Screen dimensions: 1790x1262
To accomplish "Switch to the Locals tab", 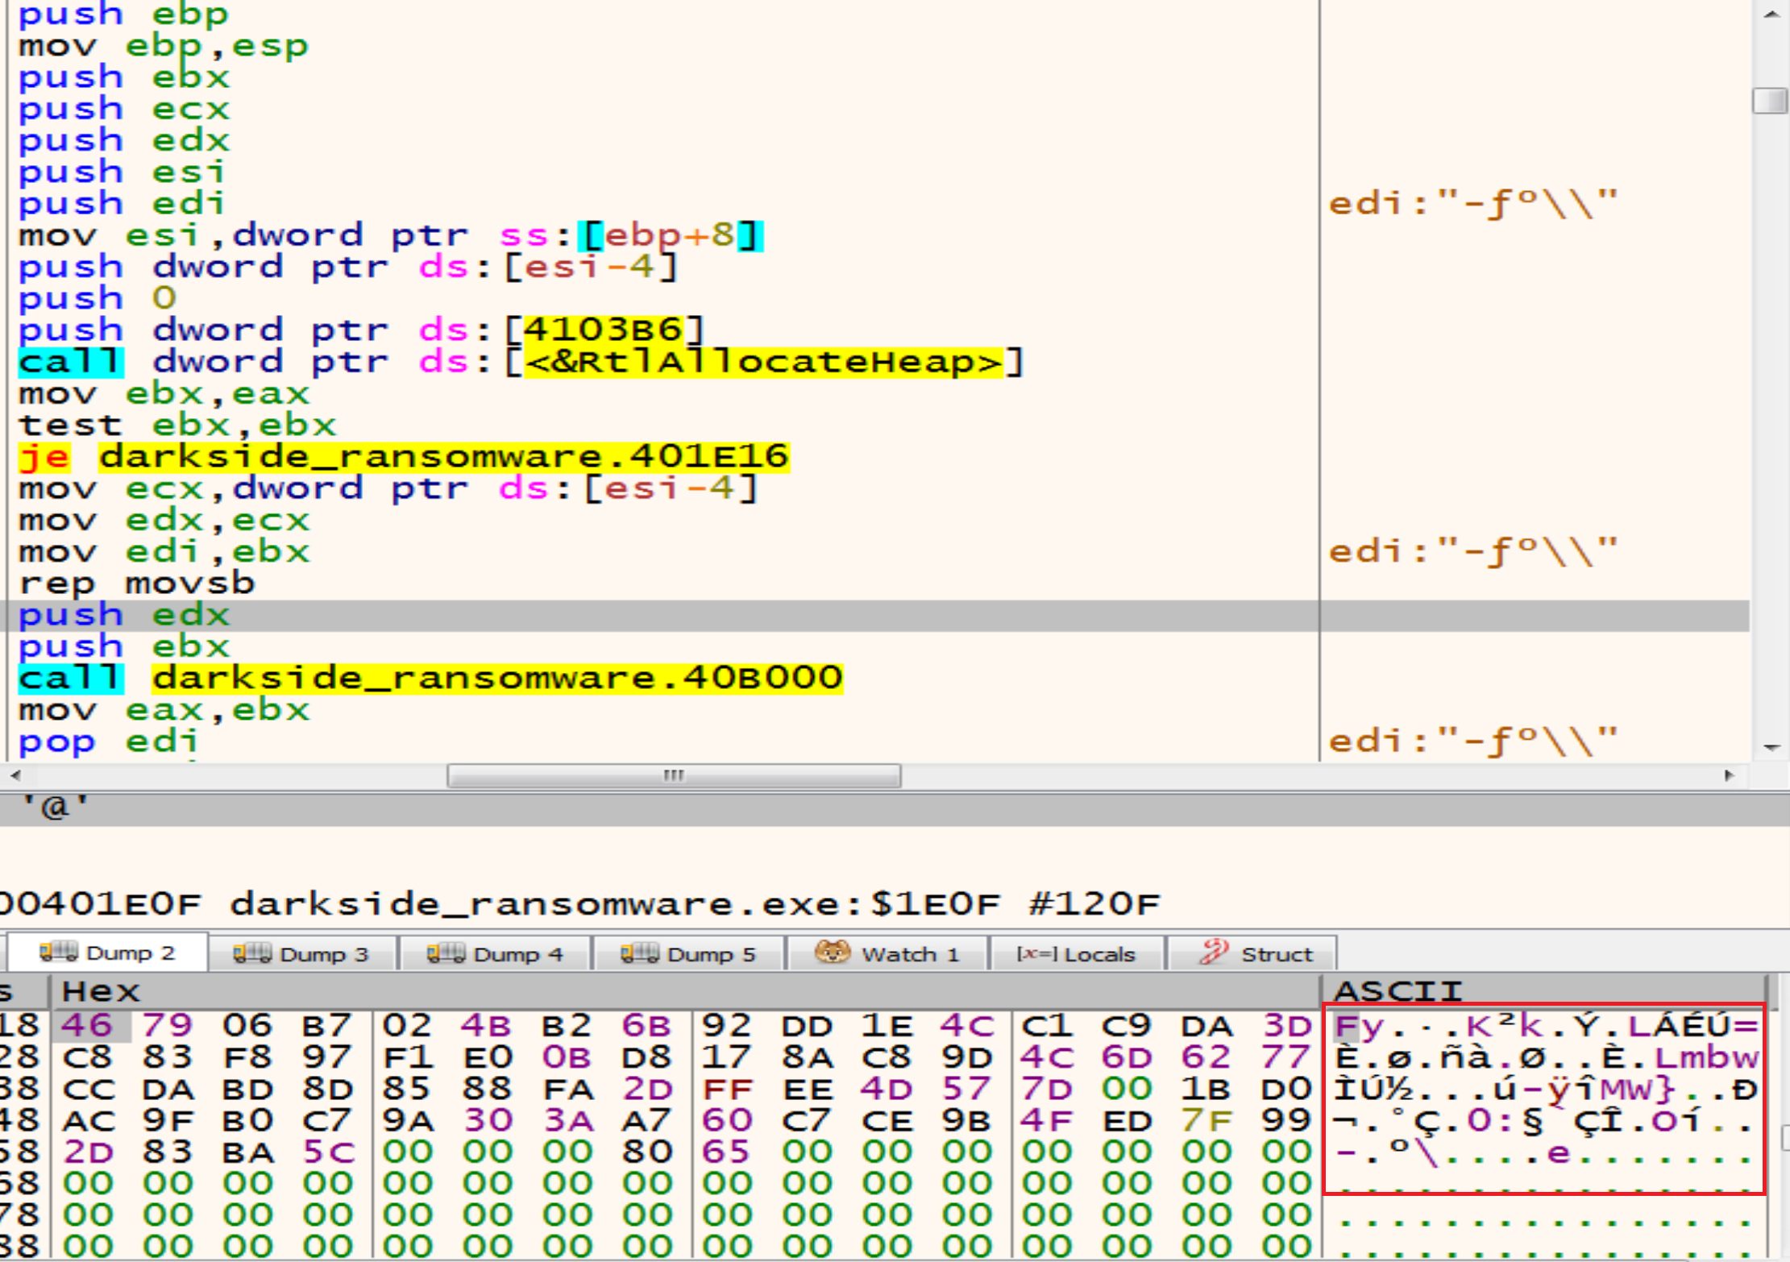I will [x=1077, y=954].
